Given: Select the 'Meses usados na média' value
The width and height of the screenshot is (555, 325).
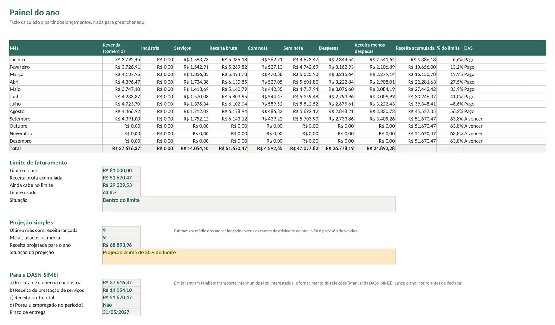Looking at the screenshot, I should click(x=121, y=238).
